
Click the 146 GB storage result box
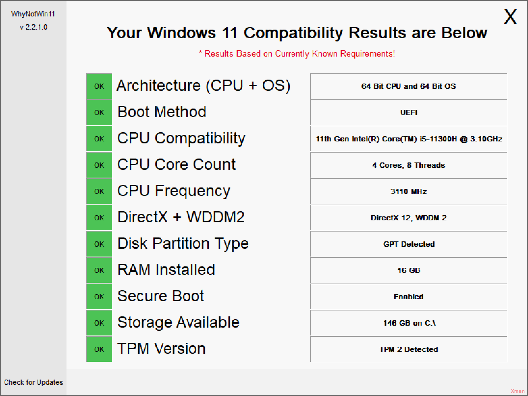[408, 323]
